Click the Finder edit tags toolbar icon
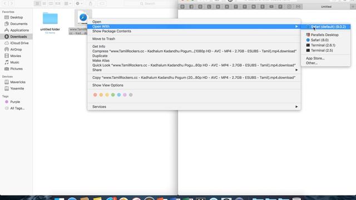 (x=102, y=3)
